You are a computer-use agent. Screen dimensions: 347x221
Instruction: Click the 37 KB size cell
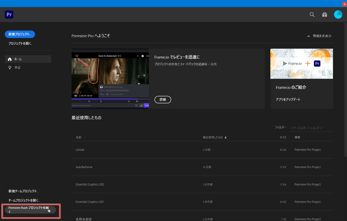point(283,167)
